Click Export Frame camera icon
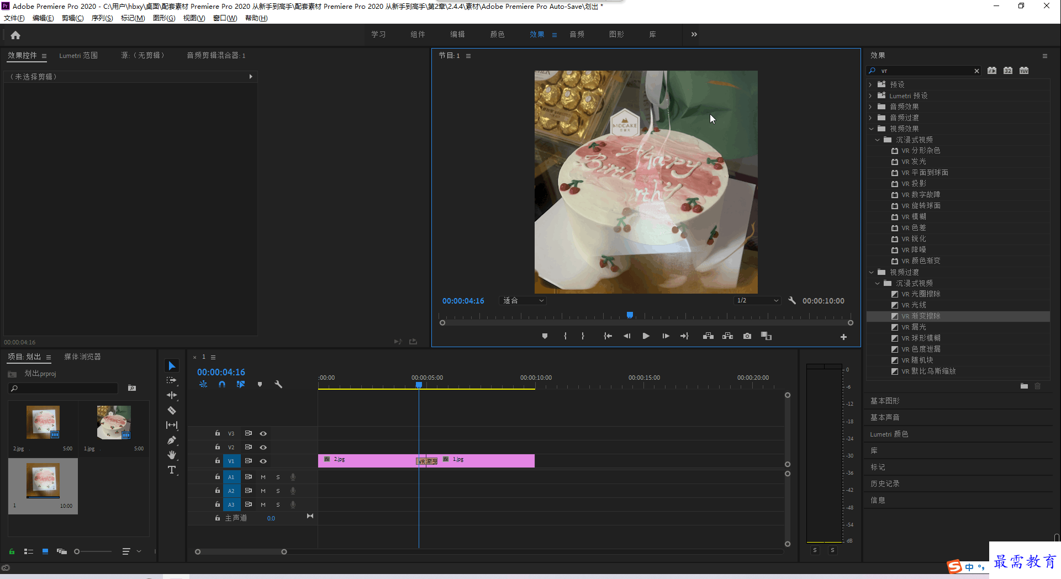The image size is (1061, 579). coord(747,336)
